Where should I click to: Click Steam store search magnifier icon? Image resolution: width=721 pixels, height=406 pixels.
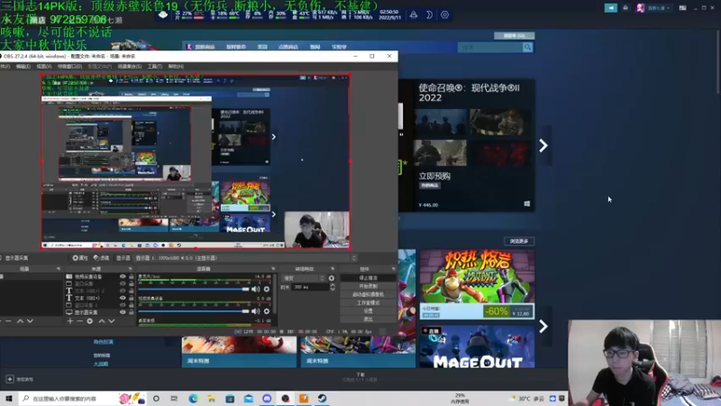pos(527,47)
